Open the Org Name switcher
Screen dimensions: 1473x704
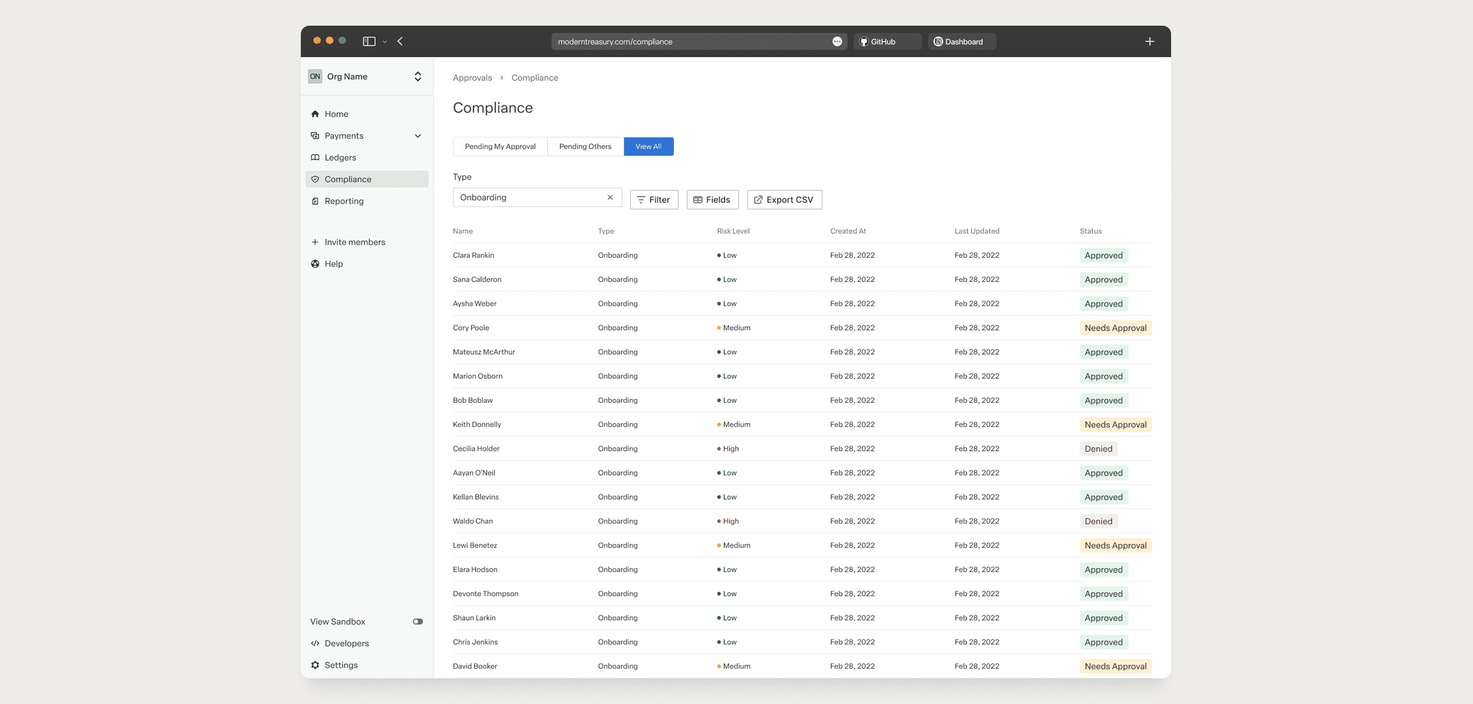(418, 76)
